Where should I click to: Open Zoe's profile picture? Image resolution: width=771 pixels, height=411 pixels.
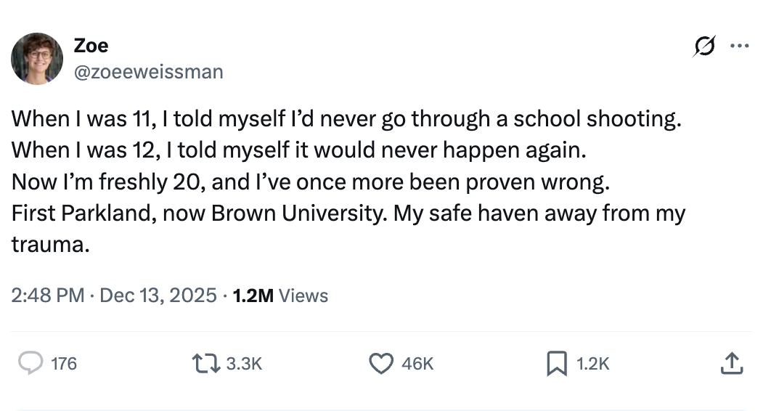(37, 58)
